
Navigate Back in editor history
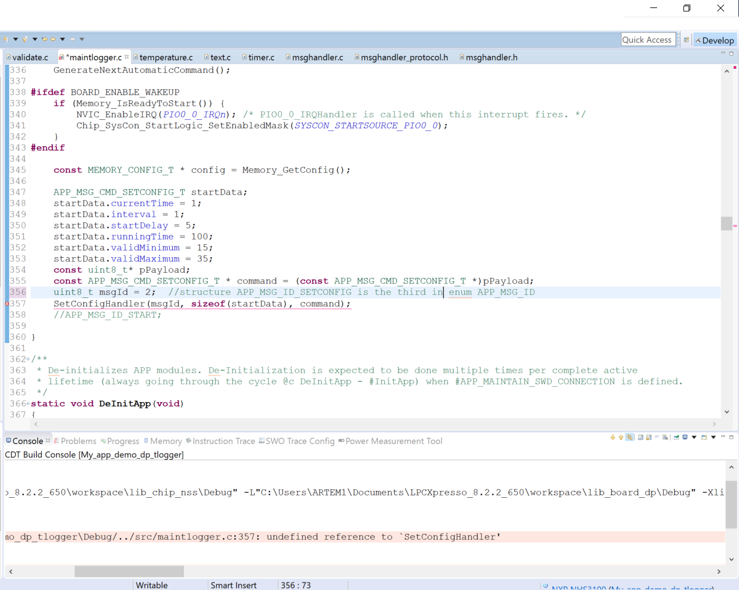pos(53,40)
